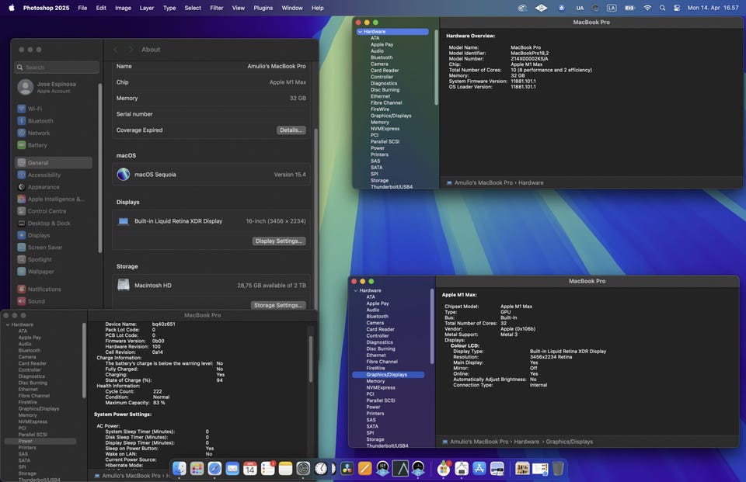This screenshot has width=746, height=482.
Task: Collapse Hardware in the Graphics/Displays window
Action: (x=356, y=290)
